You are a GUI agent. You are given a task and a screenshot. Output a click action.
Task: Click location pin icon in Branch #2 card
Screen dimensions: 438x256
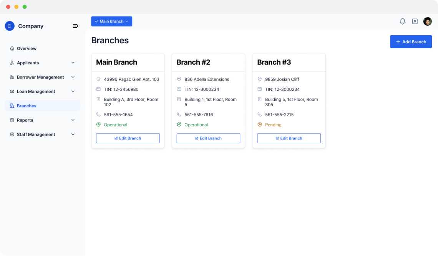point(179,79)
